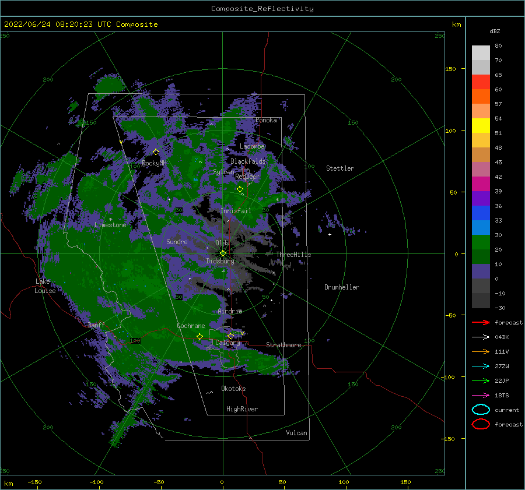525x490 pixels.
Task: Click the Vulcan label
Action: 297,433
